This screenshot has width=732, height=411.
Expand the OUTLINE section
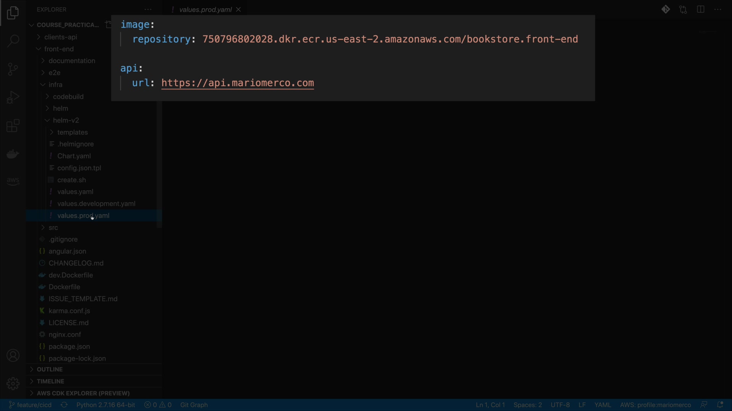(x=50, y=370)
